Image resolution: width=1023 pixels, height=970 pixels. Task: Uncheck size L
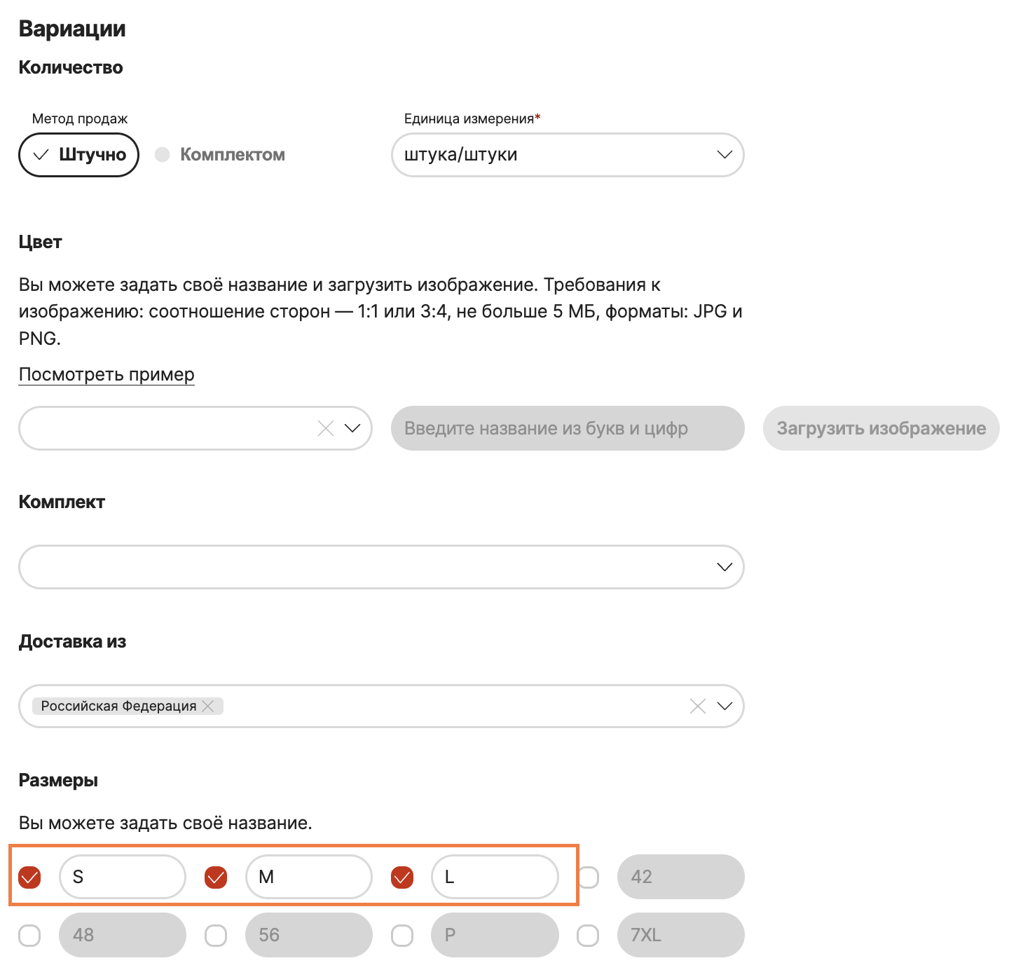click(402, 876)
